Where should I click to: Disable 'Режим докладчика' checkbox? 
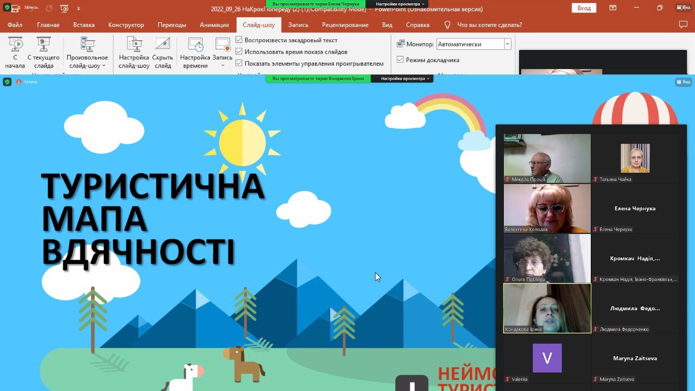click(x=400, y=60)
